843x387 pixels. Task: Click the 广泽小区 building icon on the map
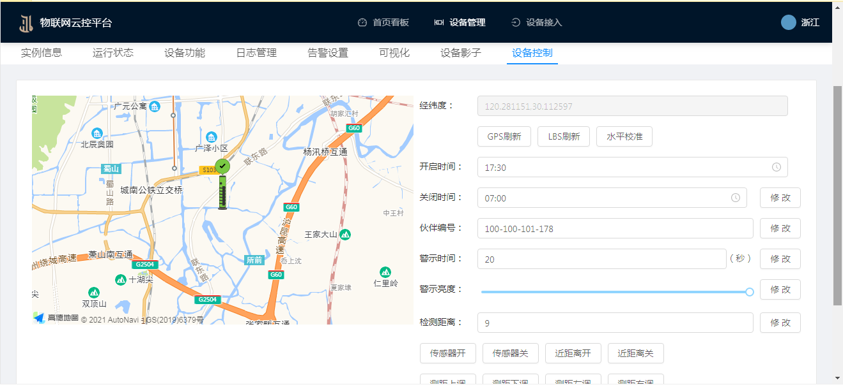[x=212, y=137]
